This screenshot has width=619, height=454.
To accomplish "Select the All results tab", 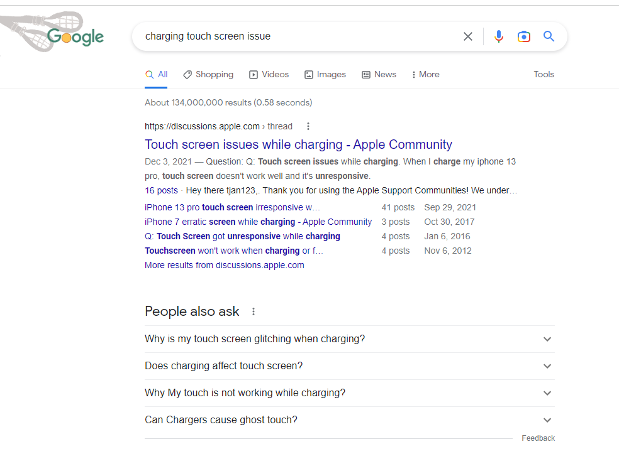I will (157, 75).
